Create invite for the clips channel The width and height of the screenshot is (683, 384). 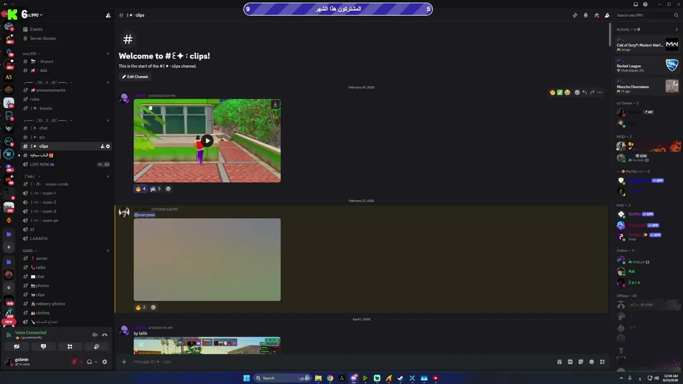[102, 146]
